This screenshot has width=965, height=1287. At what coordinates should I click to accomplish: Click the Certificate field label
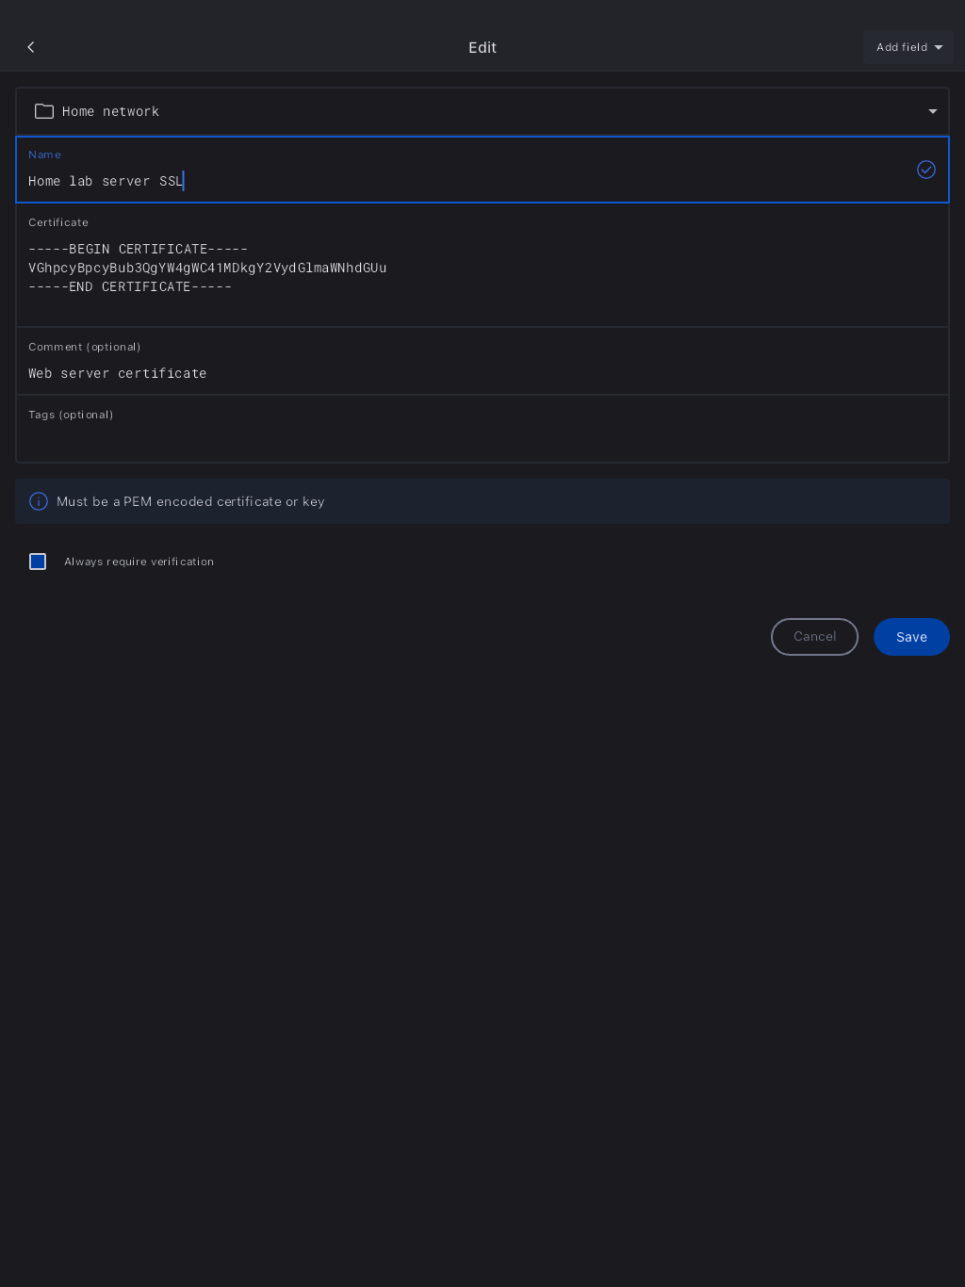click(x=58, y=222)
